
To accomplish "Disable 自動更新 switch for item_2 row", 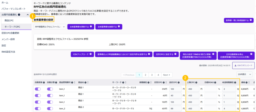I will (38, 108).
